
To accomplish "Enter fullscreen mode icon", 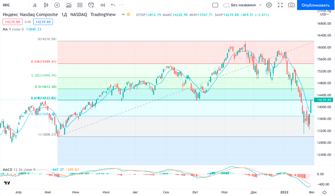I will coord(280,5).
